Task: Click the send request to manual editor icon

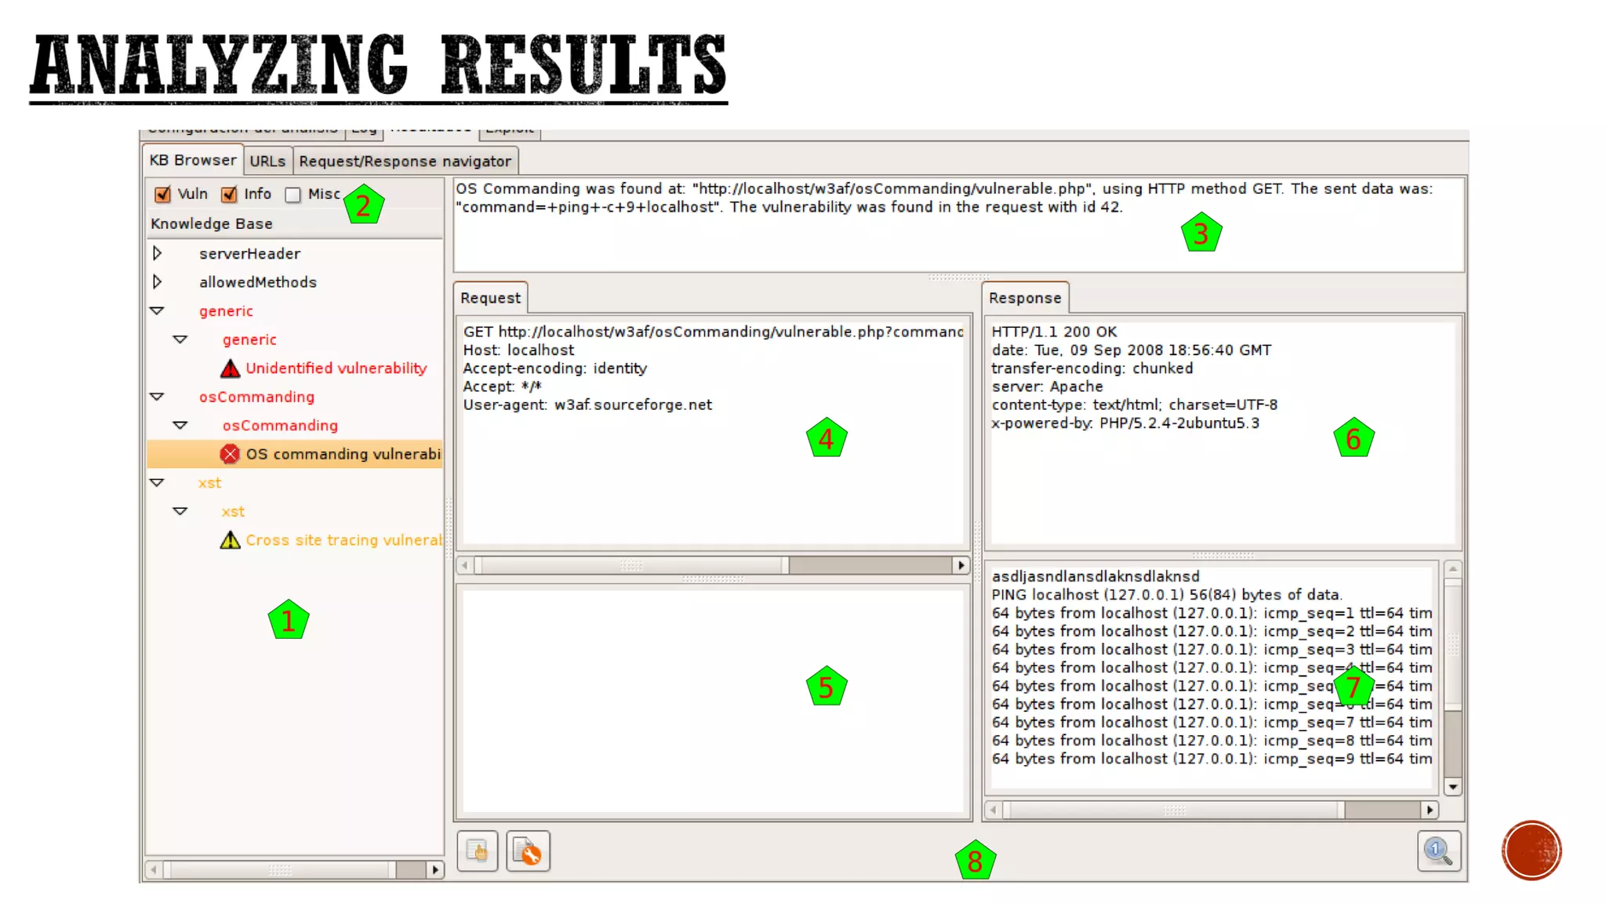Action: 477,851
